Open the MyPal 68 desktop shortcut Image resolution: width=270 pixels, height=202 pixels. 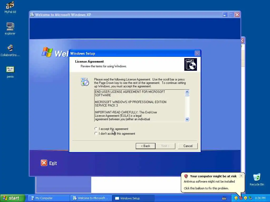10,7
